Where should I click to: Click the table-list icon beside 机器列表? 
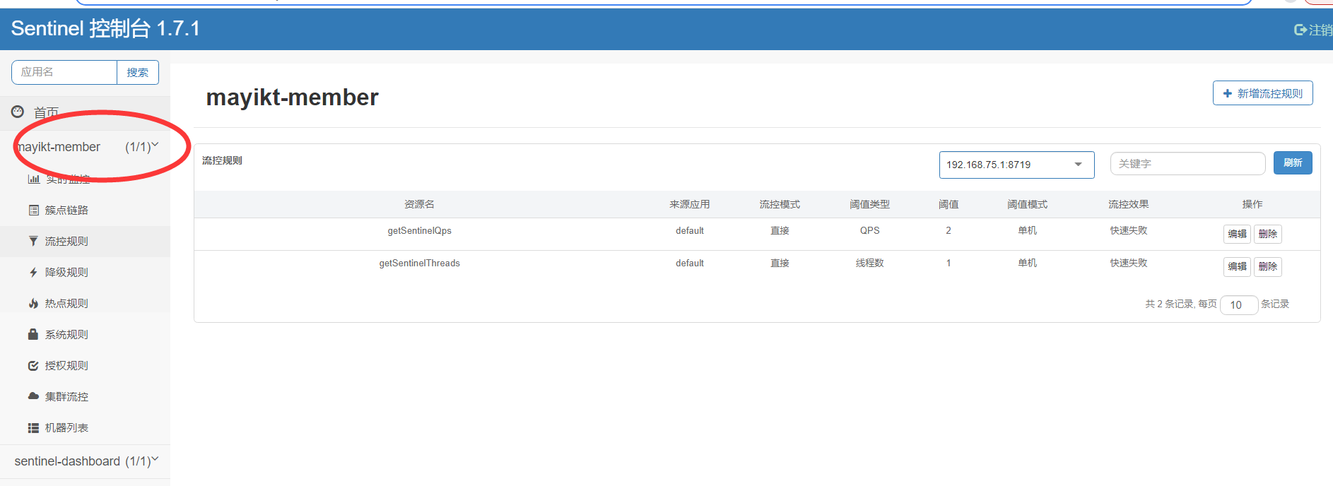pos(33,427)
